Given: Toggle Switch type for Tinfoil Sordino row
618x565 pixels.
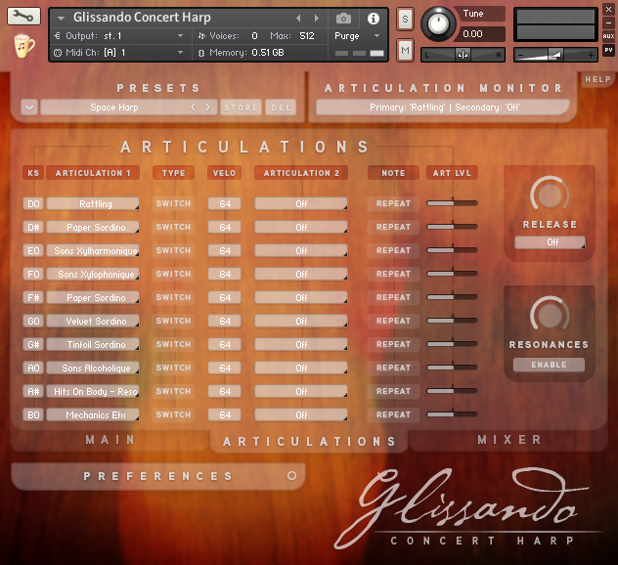Looking at the screenshot, I should (x=173, y=344).
